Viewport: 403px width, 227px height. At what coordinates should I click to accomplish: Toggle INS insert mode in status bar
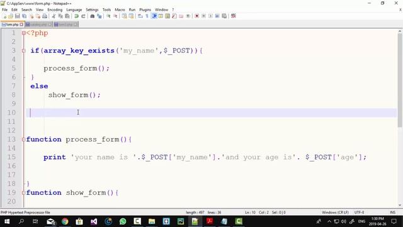pos(392,212)
